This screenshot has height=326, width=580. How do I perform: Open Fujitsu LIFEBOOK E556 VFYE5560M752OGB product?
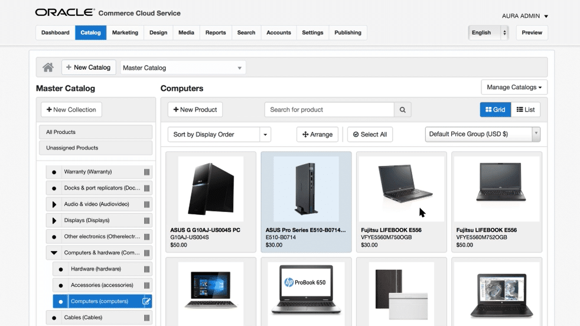tap(497, 202)
